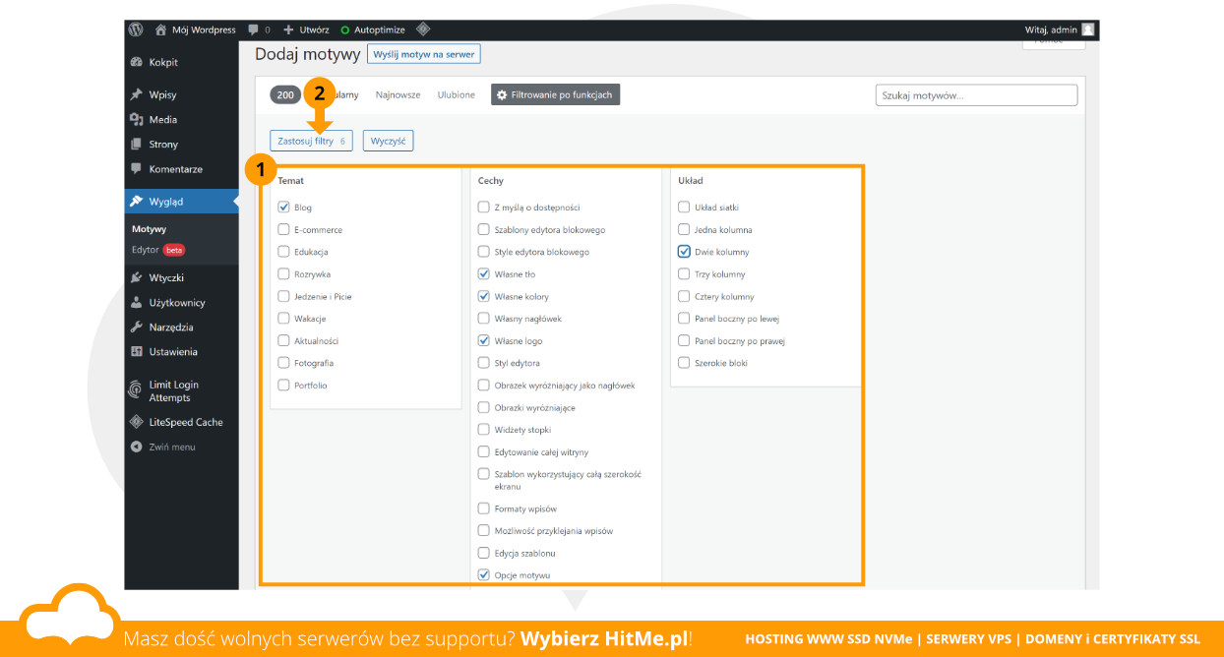Click the Autoptimize green circle icon
1224x657 pixels.
pyautogui.click(x=344, y=30)
